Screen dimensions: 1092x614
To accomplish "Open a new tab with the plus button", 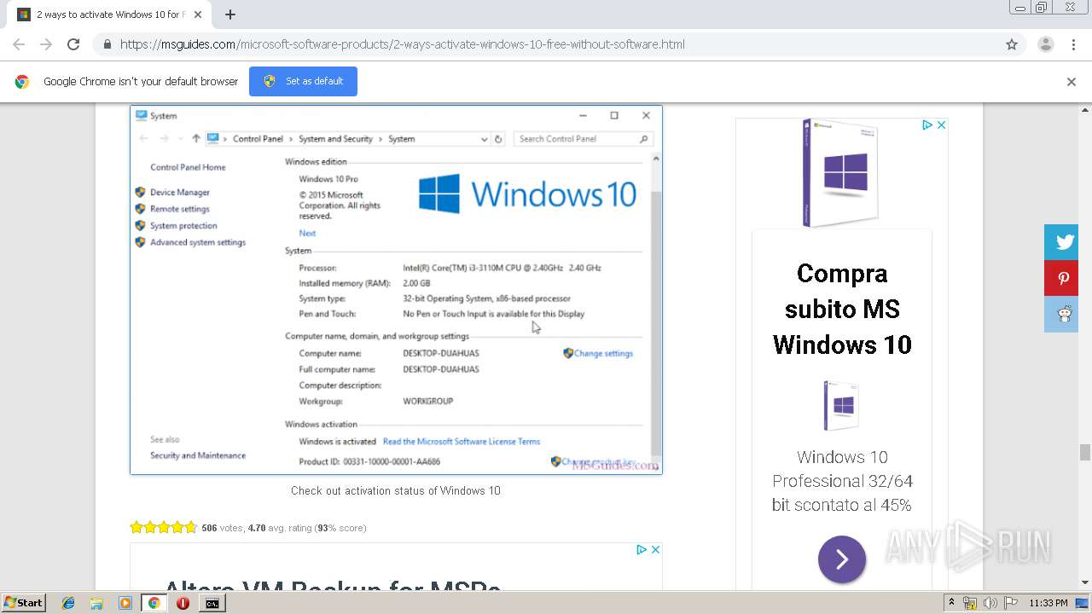I will 230,14.
